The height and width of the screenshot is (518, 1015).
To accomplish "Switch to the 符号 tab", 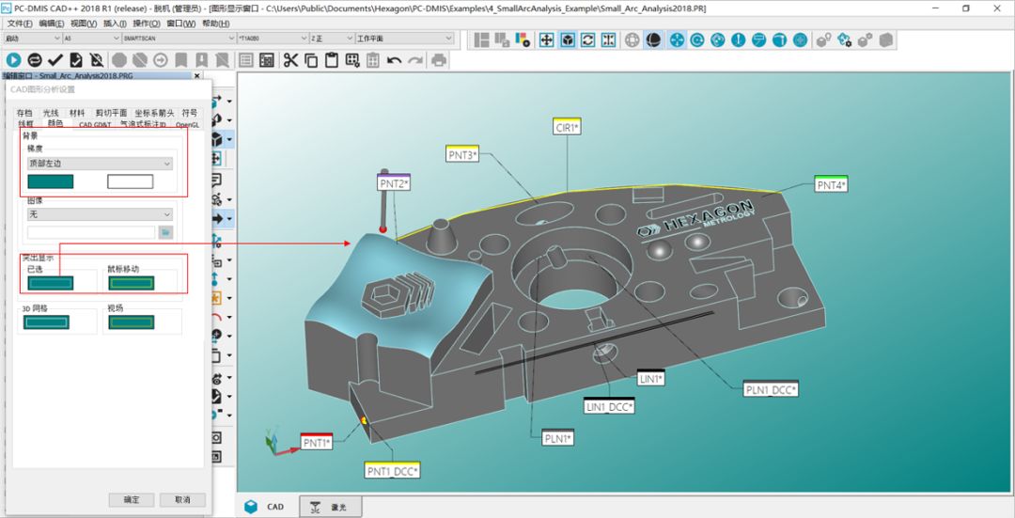I will [190, 114].
